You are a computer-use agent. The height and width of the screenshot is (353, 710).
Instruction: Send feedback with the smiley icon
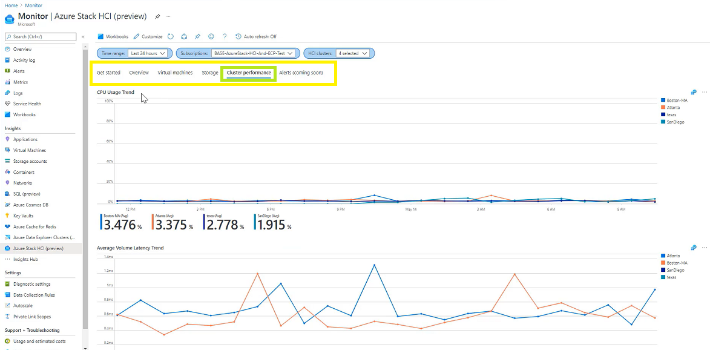211,37
